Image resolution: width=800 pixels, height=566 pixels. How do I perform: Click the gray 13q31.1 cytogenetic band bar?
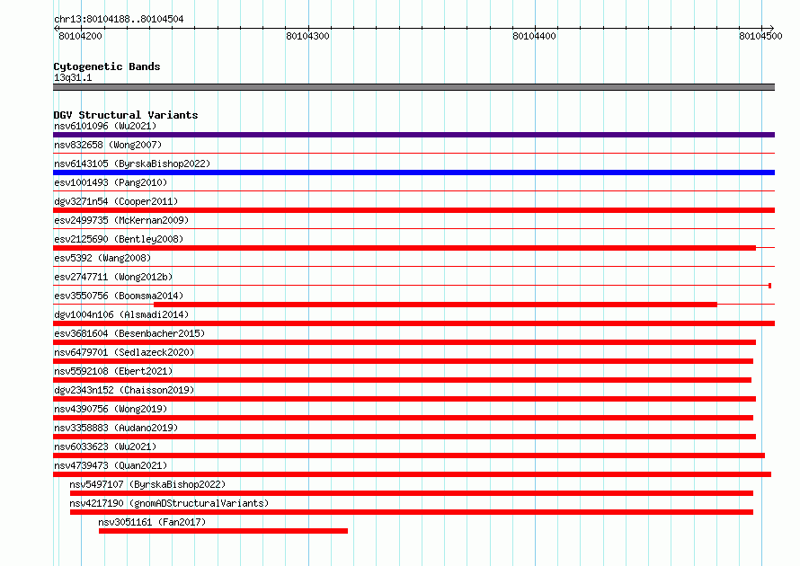click(x=413, y=87)
